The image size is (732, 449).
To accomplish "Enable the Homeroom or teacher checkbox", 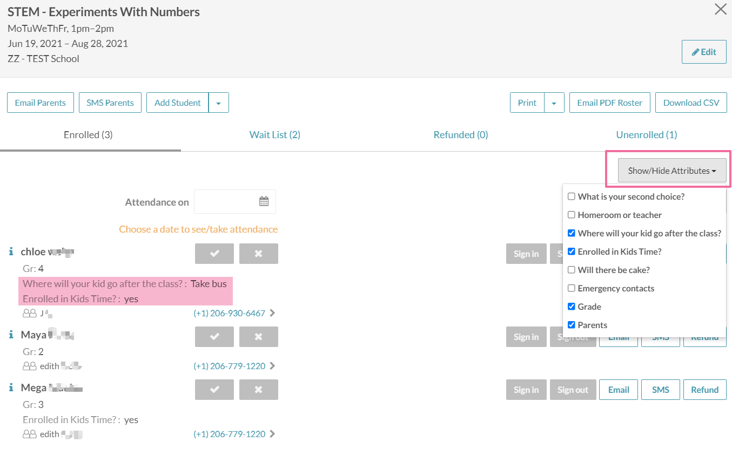I will click(x=572, y=215).
